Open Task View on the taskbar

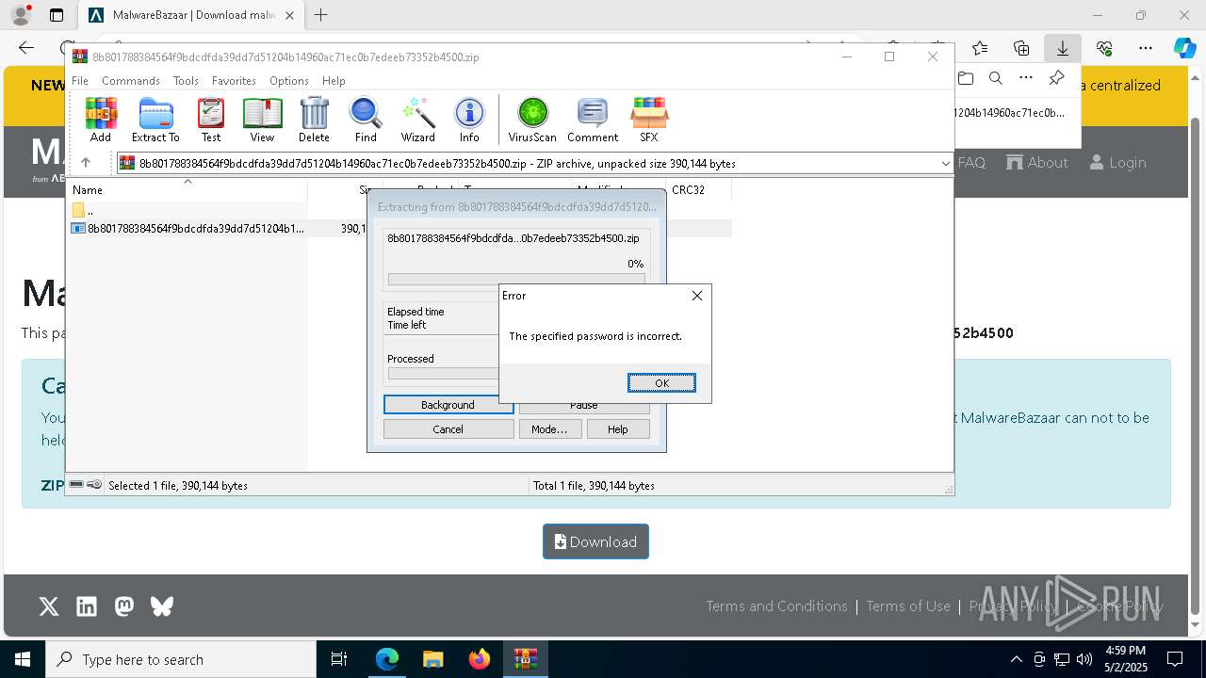click(x=339, y=659)
